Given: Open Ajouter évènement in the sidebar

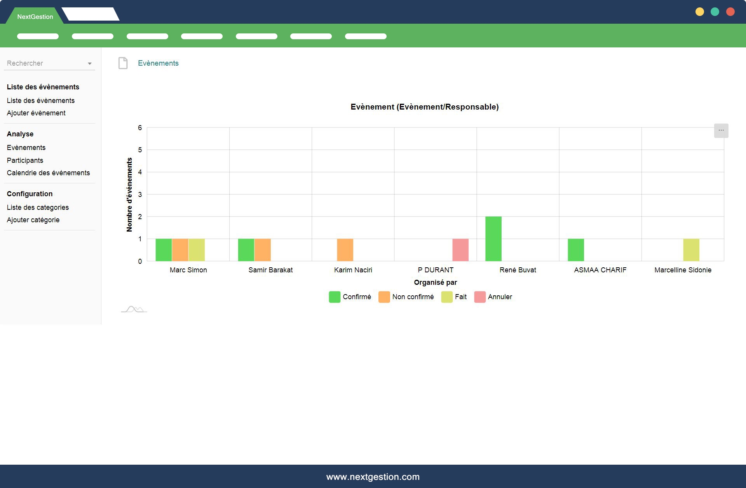Looking at the screenshot, I should pyautogui.click(x=36, y=113).
